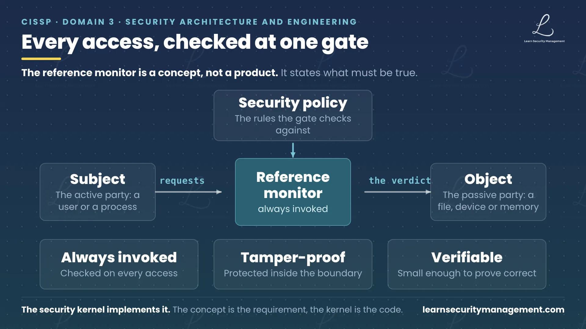Click the yellow underline beneath the title
The width and height of the screenshot is (586, 329).
41,59
